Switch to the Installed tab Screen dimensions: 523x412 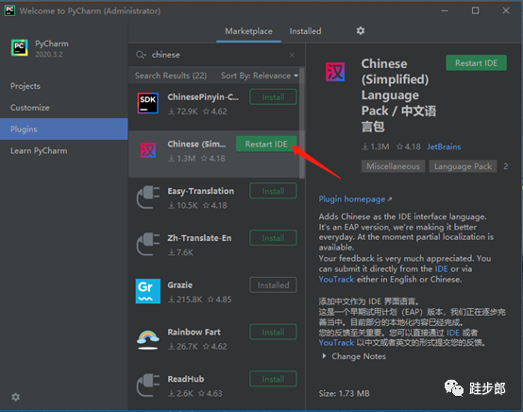305,31
